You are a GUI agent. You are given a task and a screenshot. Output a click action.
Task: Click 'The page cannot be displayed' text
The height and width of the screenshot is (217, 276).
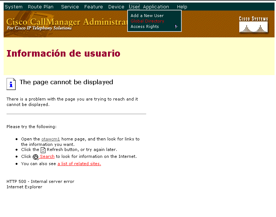click(x=66, y=82)
